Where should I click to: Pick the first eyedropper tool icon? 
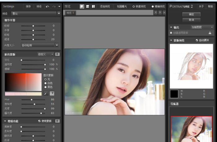[x=46, y=94]
